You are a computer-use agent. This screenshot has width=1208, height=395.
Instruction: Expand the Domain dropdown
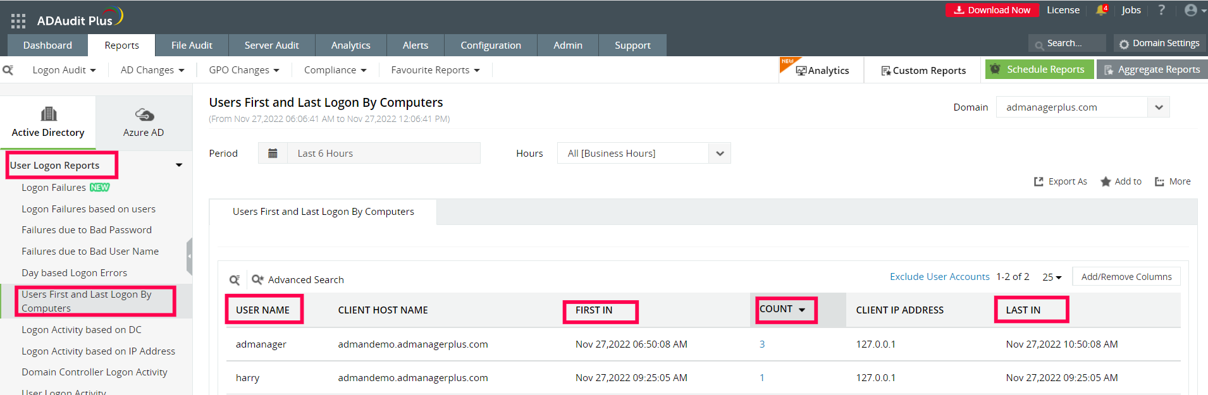(x=1159, y=107)
